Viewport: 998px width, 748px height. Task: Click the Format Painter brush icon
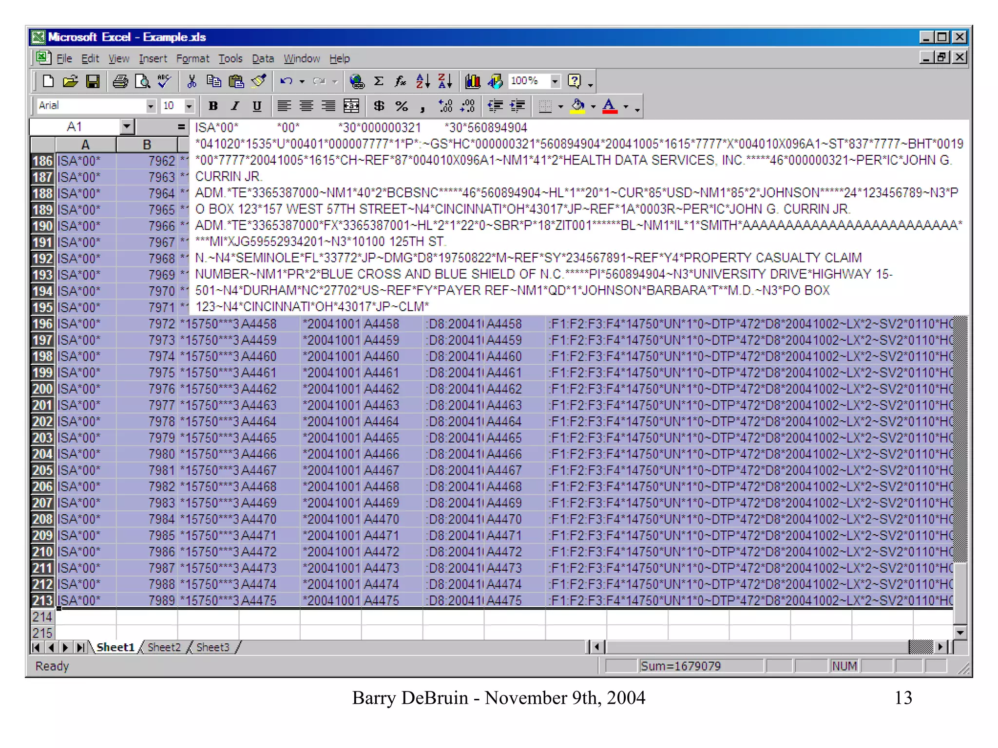259,81
